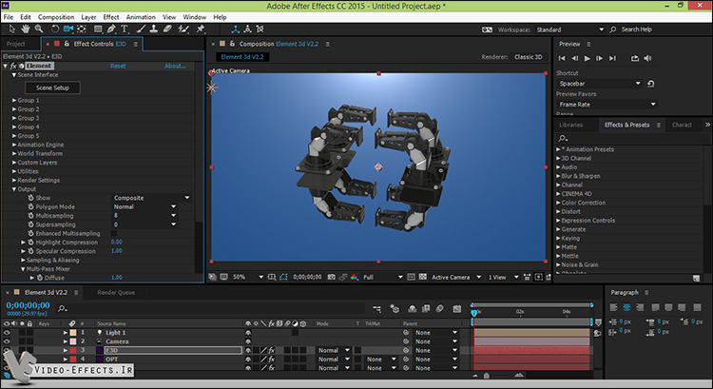Open the Graph Editor in timeline
Image resolution: width=713 pixels, height=389 pixels.
[457, 309]
